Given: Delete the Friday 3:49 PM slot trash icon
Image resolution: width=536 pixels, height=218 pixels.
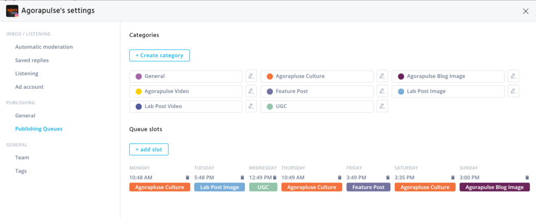Looking at the screenshot, I should pos(388,178).
